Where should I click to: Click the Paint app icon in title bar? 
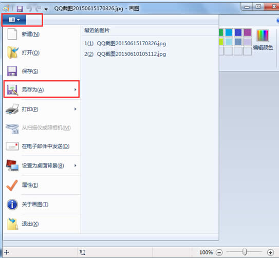(x=6, y=8)
